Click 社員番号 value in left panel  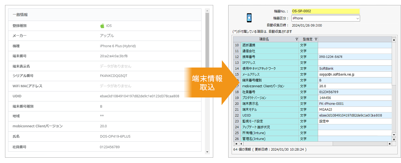110,147
